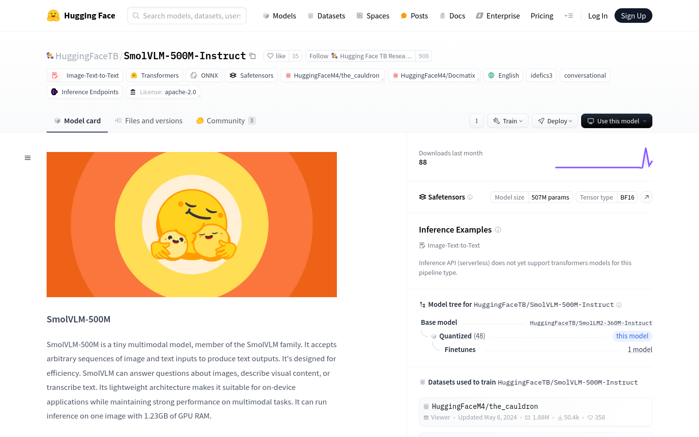This screenshot has height=437, width=699.
Task: Expand the Train dropdown
Action: tap(508, 121)
